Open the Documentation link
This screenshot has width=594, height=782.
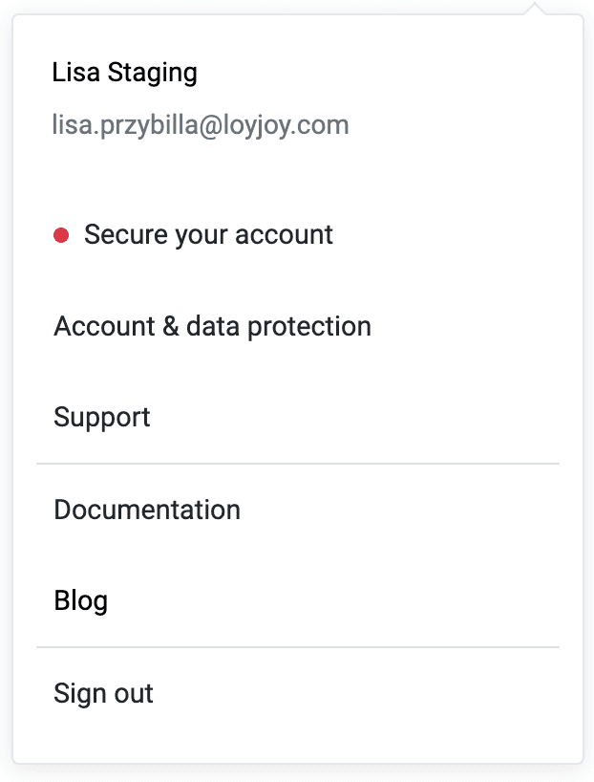coord(147,510)
